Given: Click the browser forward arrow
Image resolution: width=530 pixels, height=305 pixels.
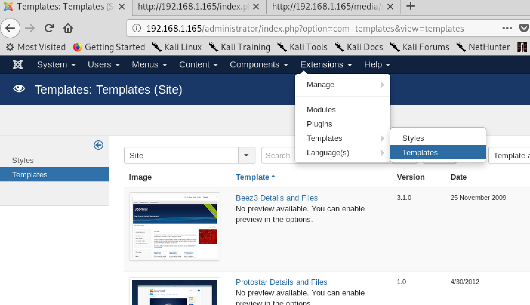Looking at the screenshot, I should [30, 28].
